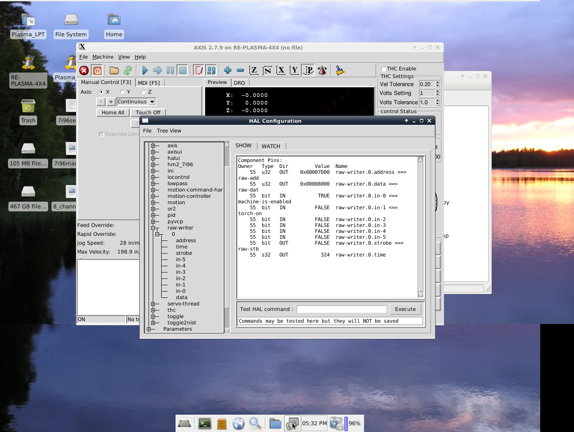The width and height of the screenshot is (574, 432).
Task: Click the Touch Off button
Action: click(148, 113)
